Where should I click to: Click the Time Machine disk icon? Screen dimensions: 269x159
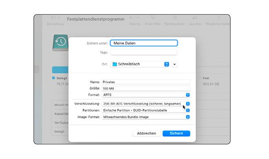60,42
